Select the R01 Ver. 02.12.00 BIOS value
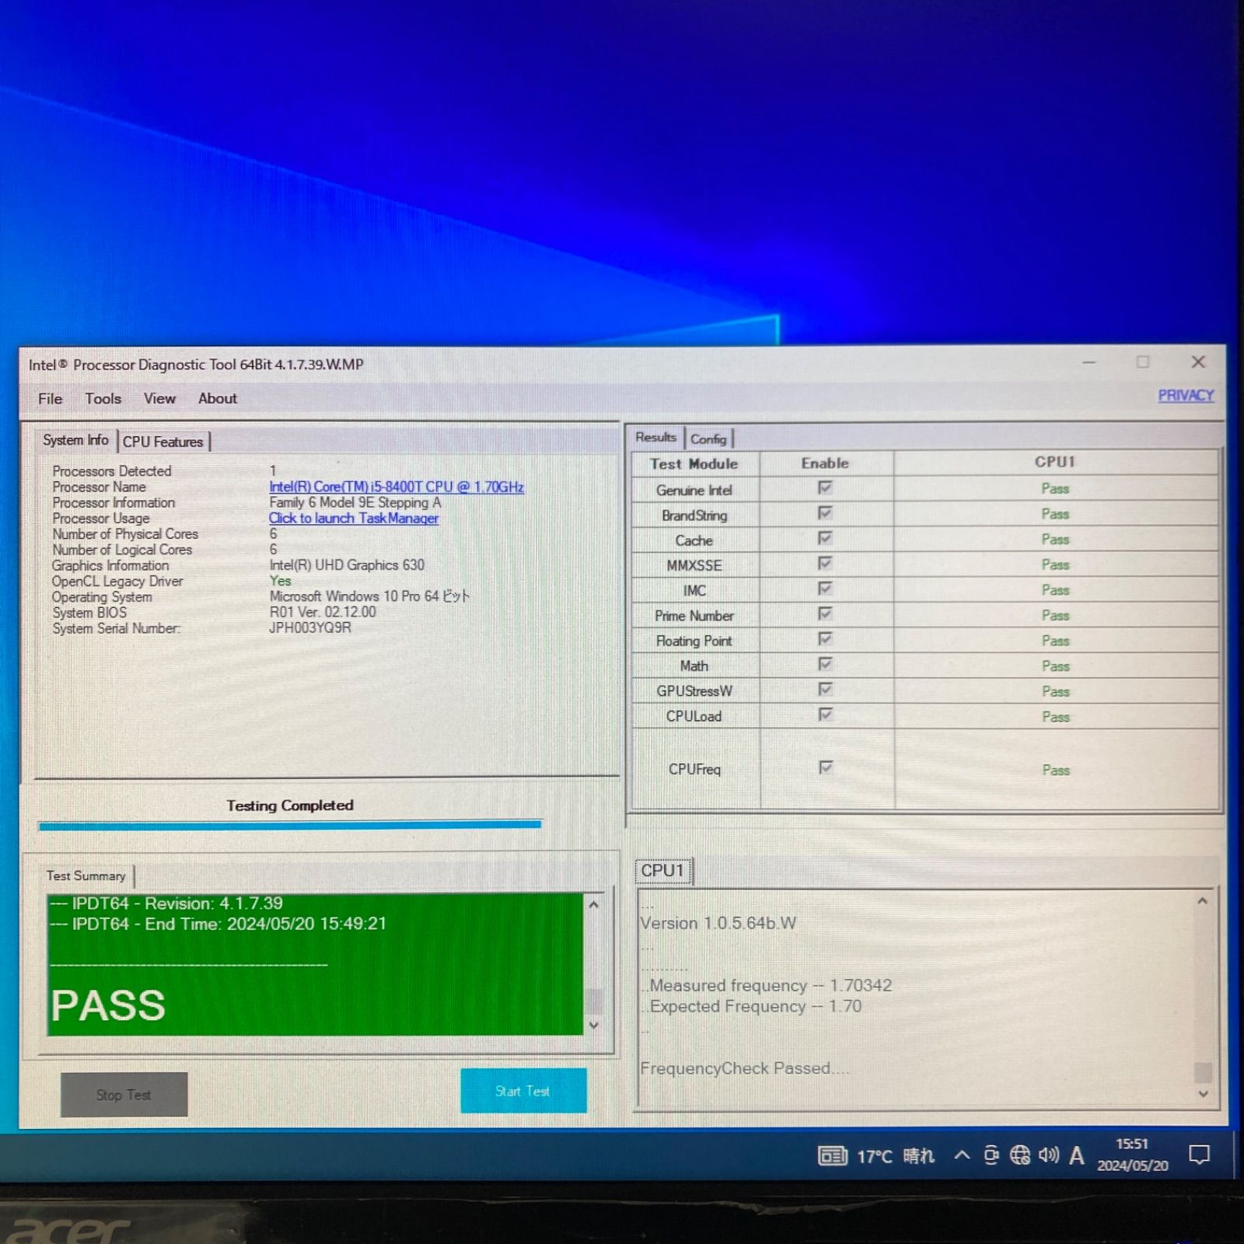Viewport: 1244px width, 1244px height. (323, 612)
